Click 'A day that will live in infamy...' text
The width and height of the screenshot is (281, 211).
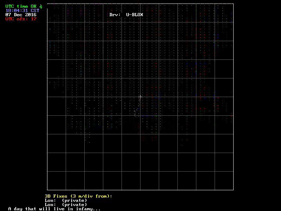[54, 209]
